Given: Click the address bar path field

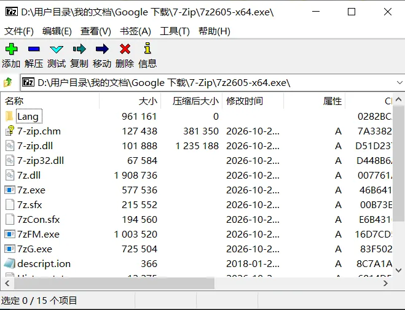Looking at the screenshot, I should [x=213, y=82].
